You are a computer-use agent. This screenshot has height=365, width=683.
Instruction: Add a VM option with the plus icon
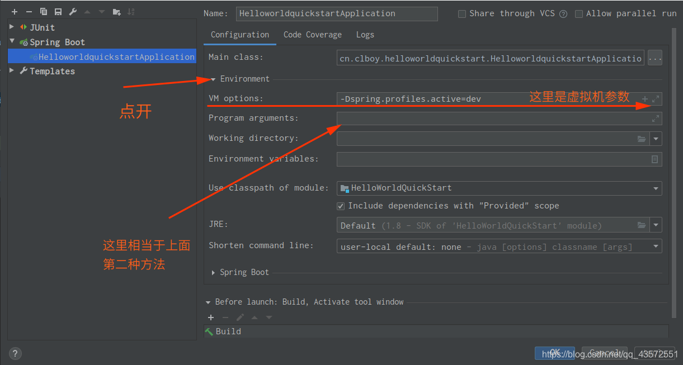[645, 99]
